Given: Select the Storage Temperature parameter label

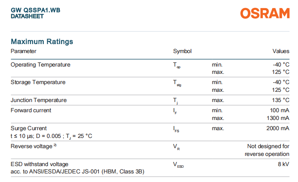Looking at the screenshot, I should click(x=38, y=82).
